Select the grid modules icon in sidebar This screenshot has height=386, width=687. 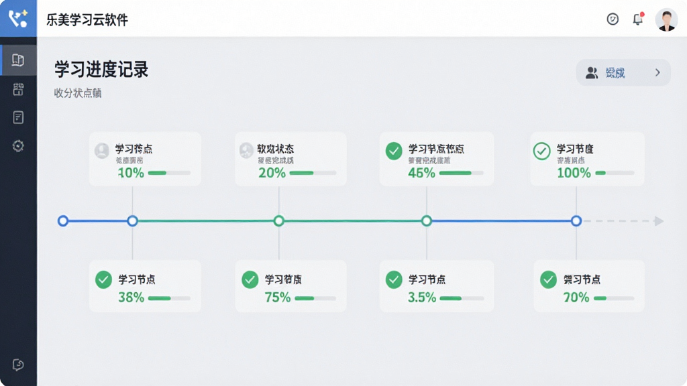(18, 89)
